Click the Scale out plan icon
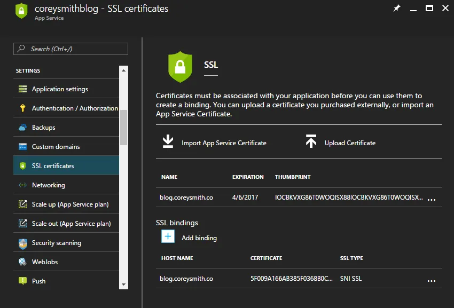Screen dimensions: 454x308 (22, 223)
